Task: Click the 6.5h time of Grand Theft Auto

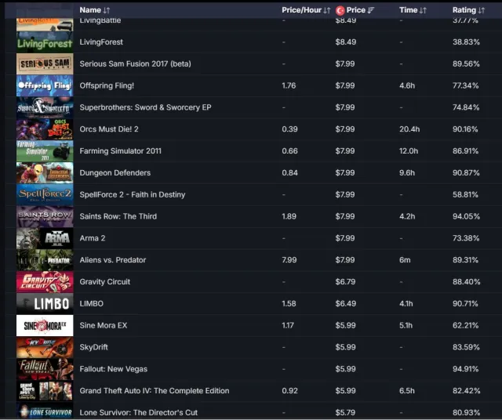Action: (x=406, y=390)
